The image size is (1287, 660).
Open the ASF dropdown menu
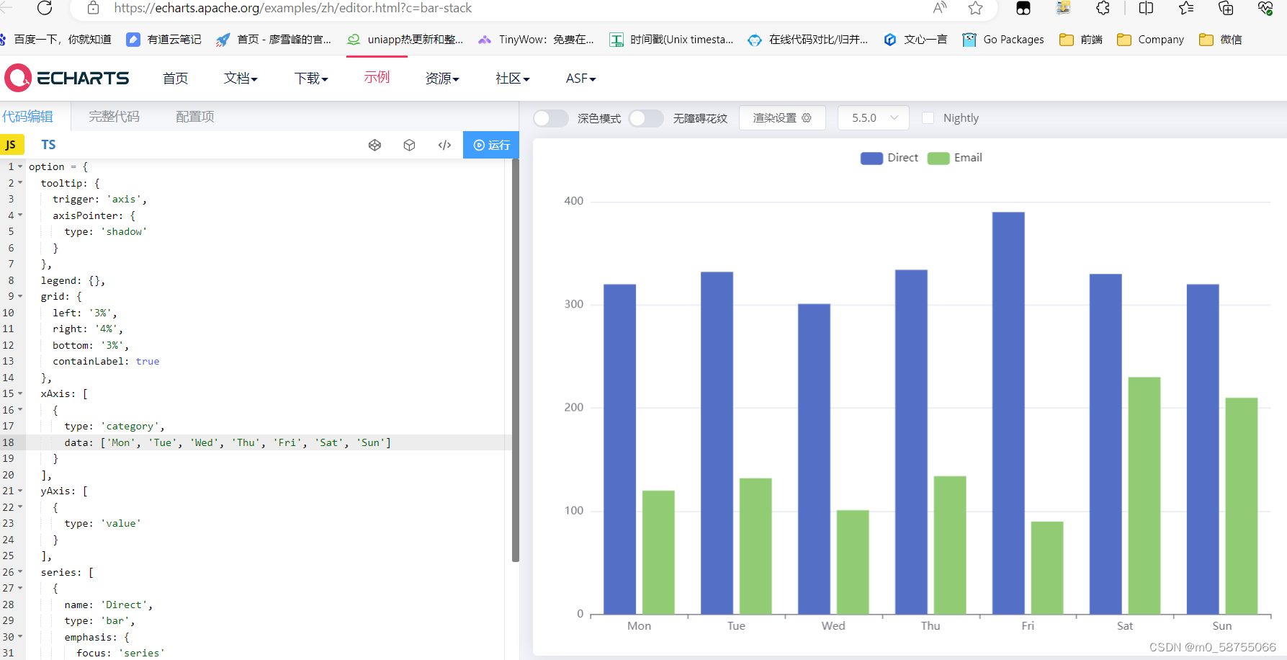pos(580,78)
